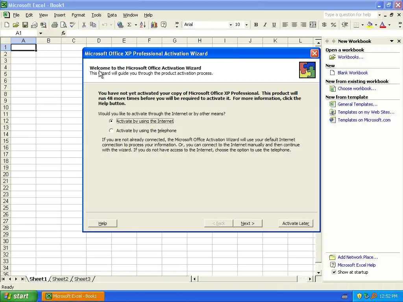Click the New blank workbook toolbar icon
Screen dimensions: 403x302
(x=7, y=25)
